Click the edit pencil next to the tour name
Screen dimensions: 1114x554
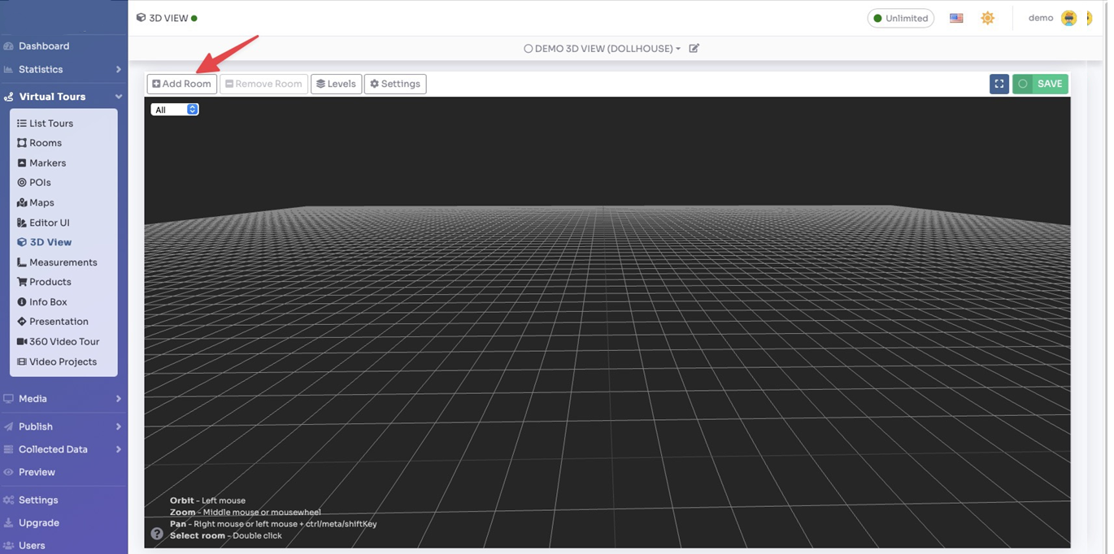(694, 48)
